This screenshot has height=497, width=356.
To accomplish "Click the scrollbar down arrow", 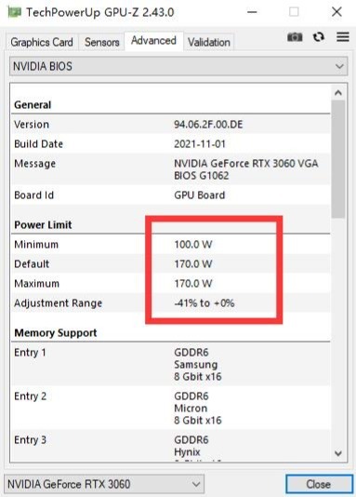I will pyautogui.click(x=338, y=453).
